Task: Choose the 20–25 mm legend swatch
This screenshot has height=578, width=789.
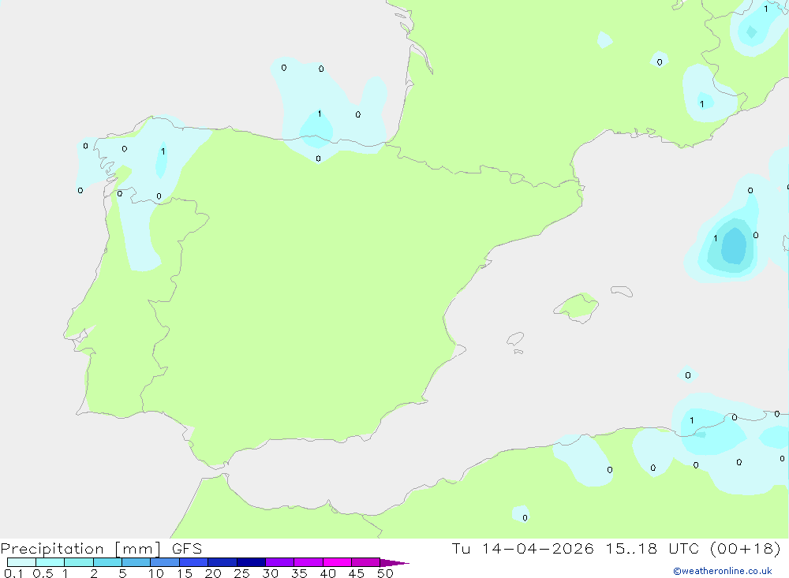Action: 222,562
